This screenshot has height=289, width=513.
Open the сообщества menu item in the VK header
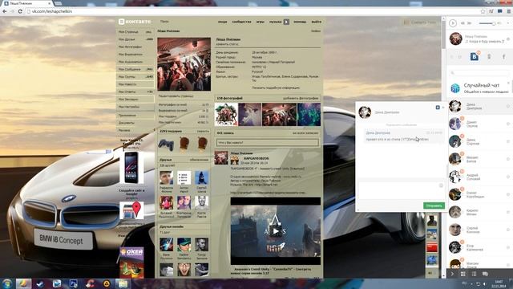241,22
